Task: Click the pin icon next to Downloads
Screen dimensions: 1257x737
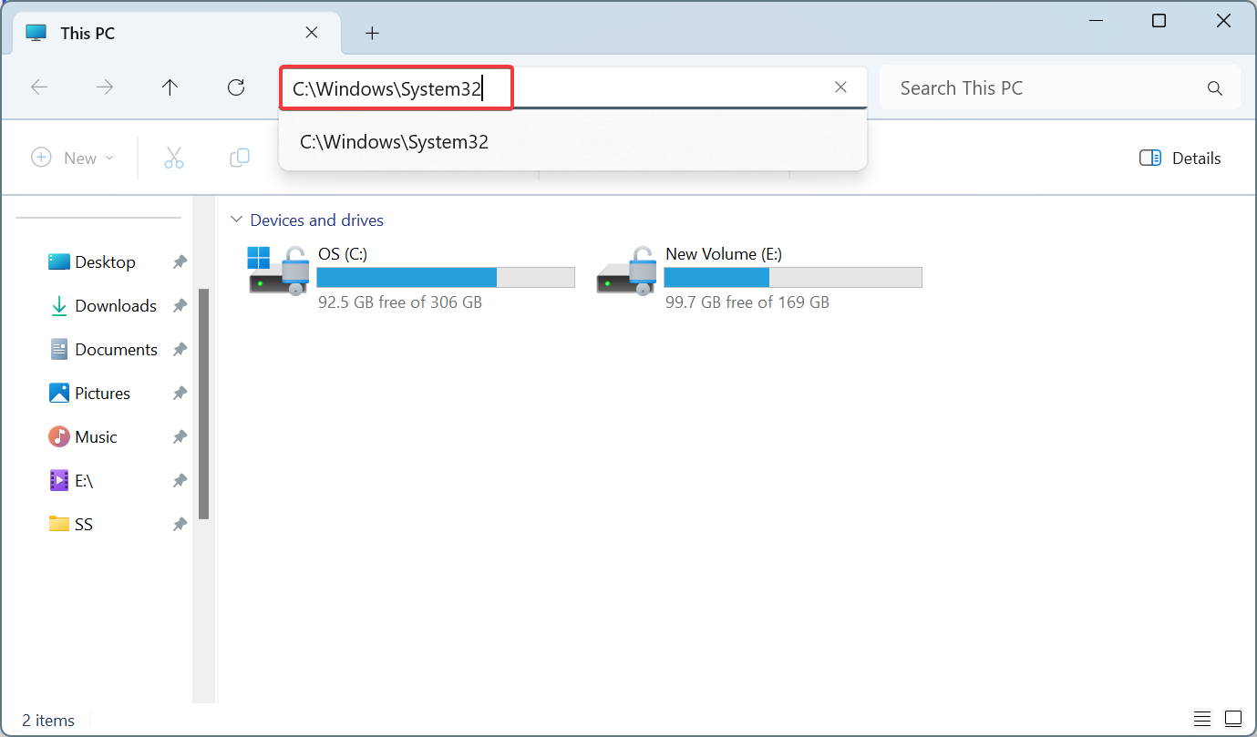Action: (180, 306)
